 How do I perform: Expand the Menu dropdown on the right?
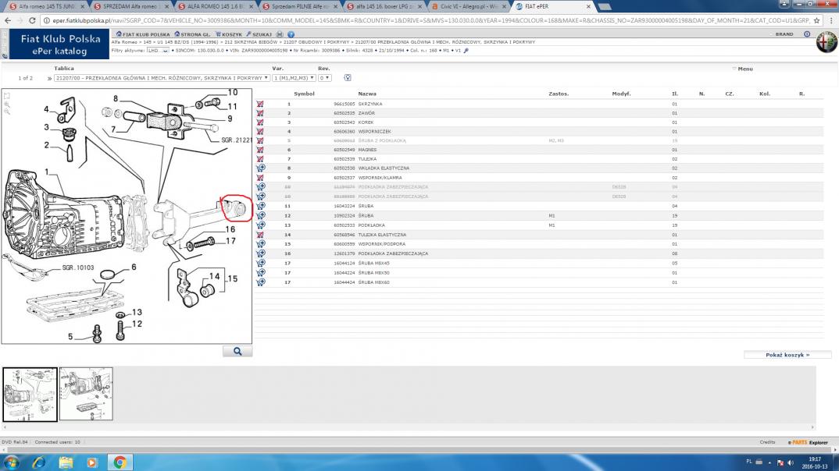pos(743,69)
